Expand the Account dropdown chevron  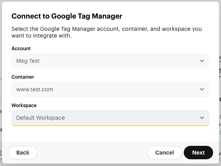[202, 61]
